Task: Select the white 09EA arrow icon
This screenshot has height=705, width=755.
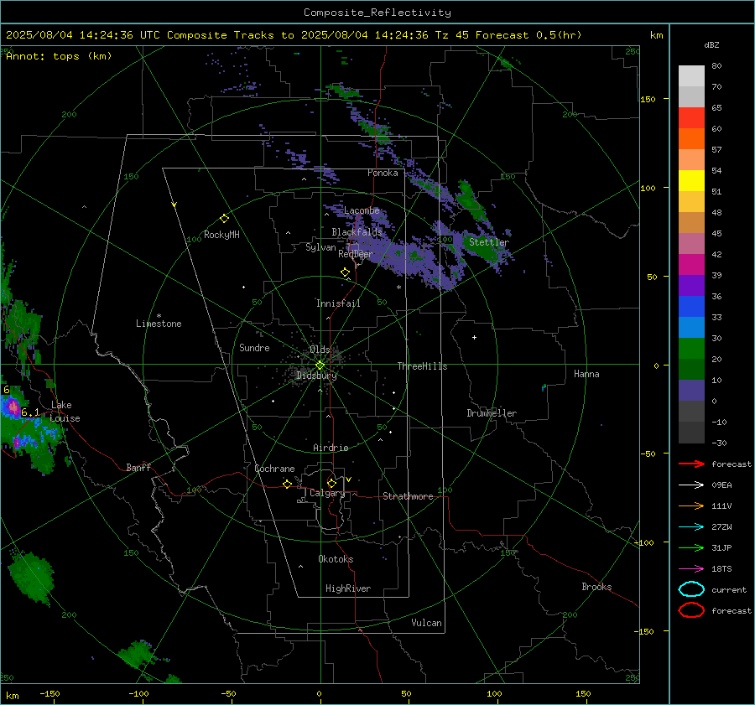Action: (691, 485)
